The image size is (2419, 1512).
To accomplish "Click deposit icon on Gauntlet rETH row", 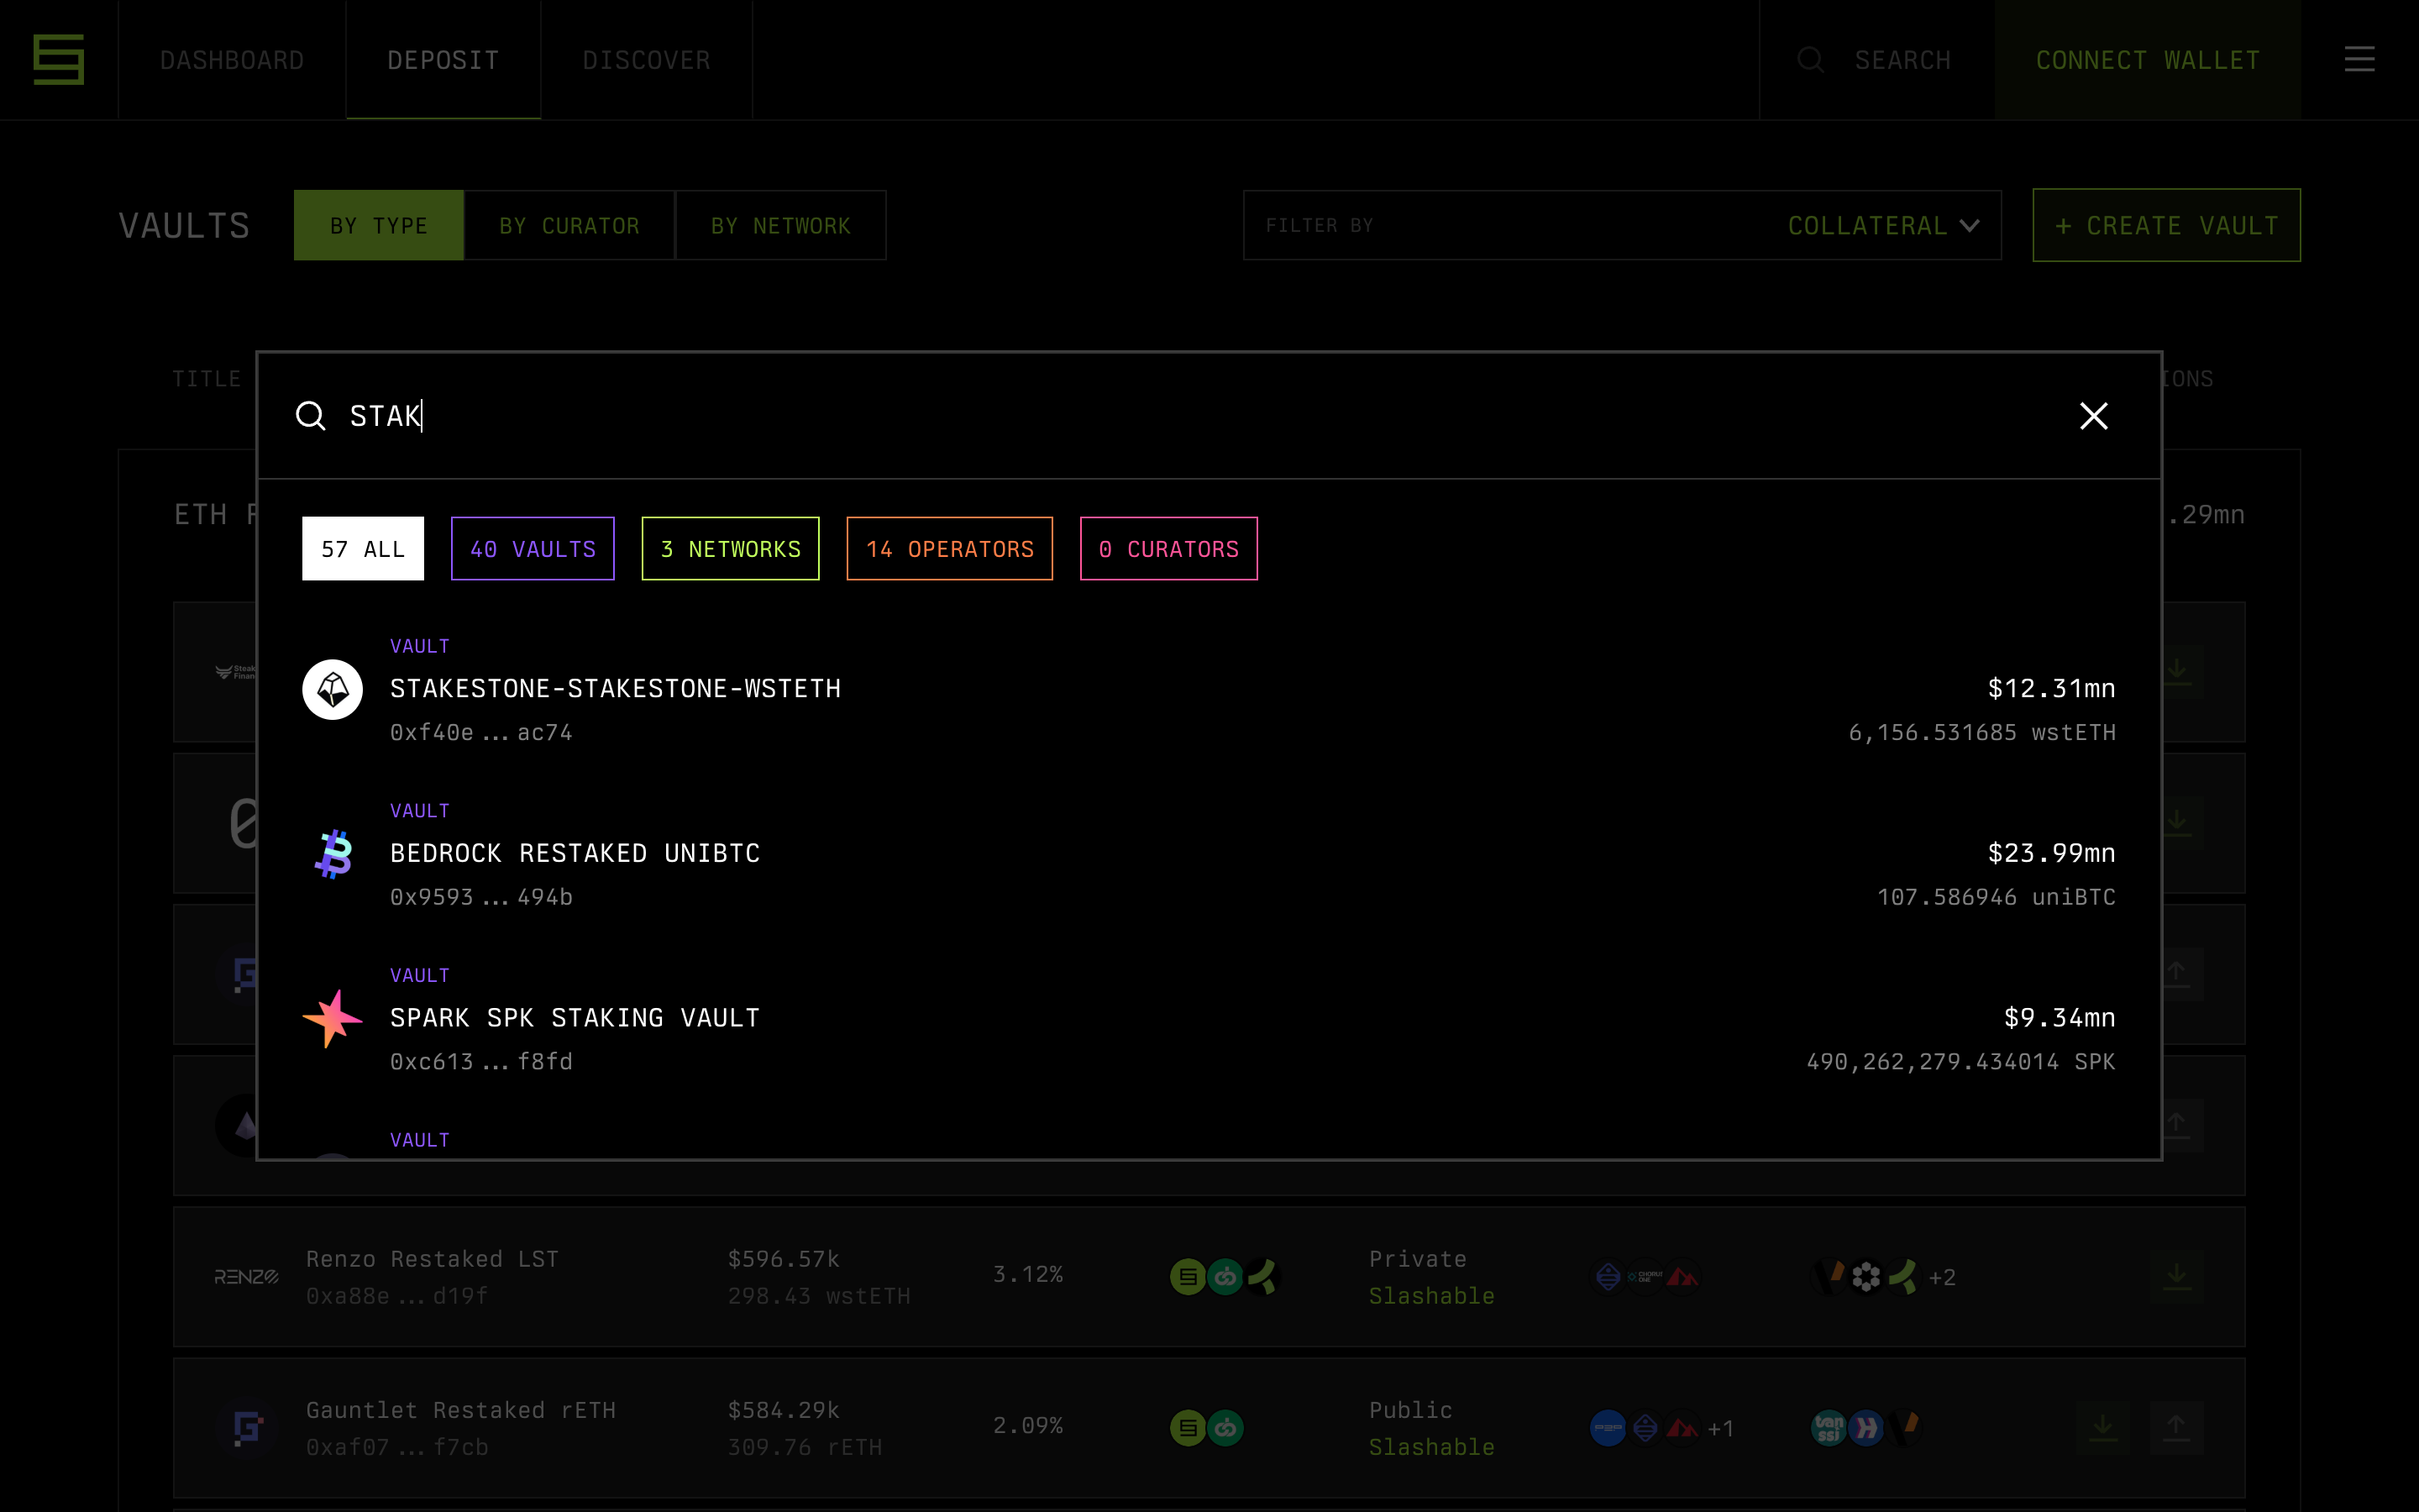I will pyautogui.click(x=2102, y=1427).
